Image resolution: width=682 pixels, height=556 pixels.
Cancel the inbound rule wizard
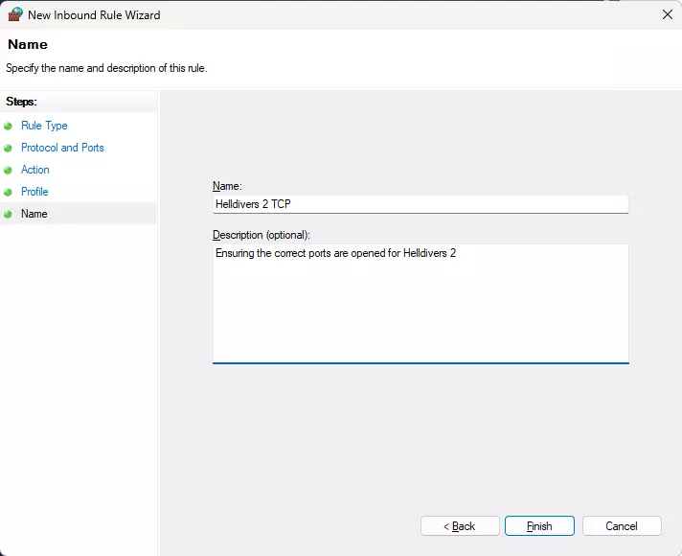click(621, 526)
